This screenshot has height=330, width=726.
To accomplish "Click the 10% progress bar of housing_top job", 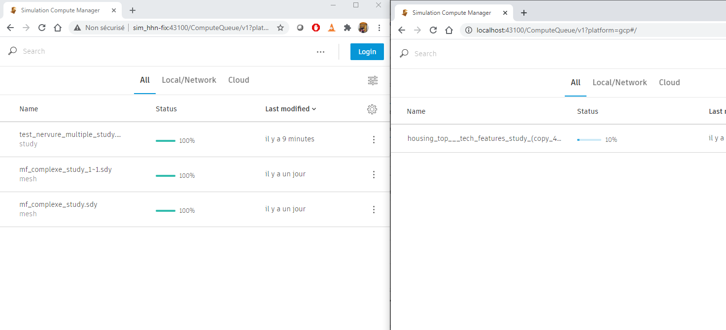I will (589, 140).
